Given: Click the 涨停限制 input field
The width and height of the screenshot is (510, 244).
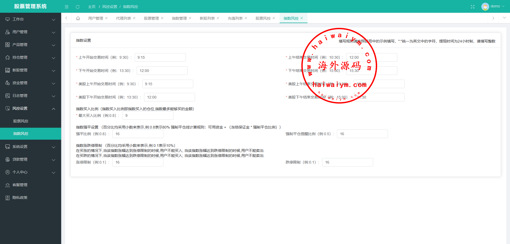Looking at the screenshot, I should (138, 162).
